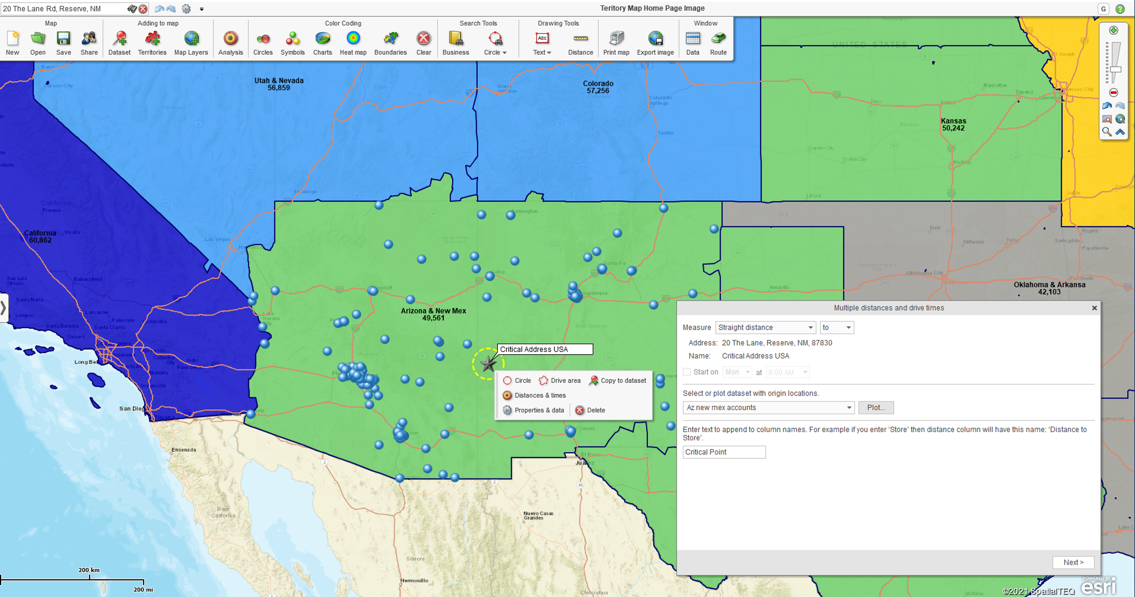The height and width of the screenshot is (597, 1135).
Task: Close the Multiple distances dialog
Action: (x=1094, y=308)
